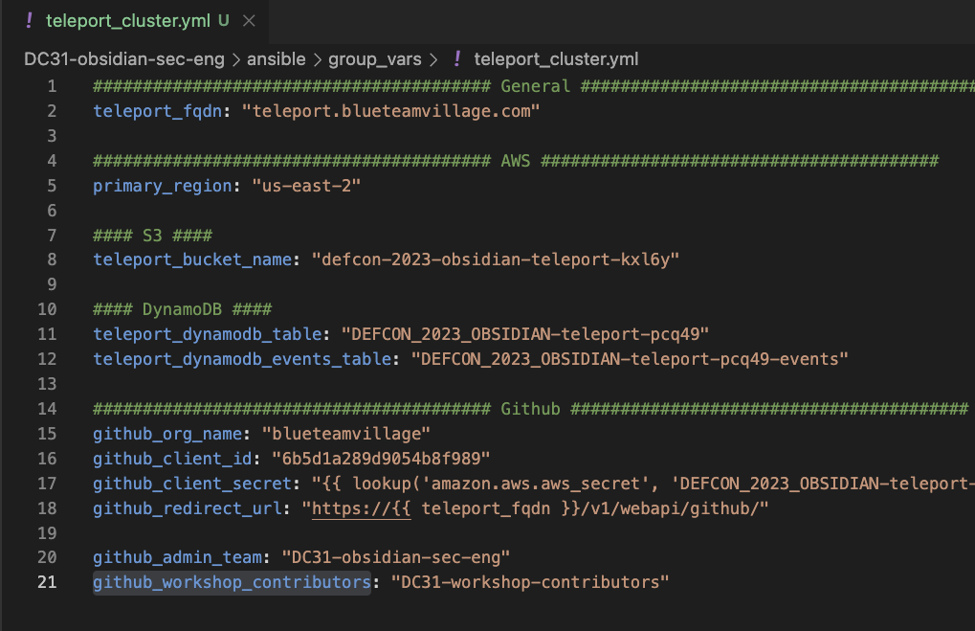Click the pcq49-events table value
This screenshot has width=975, height=631.
(x=630, y=359)
